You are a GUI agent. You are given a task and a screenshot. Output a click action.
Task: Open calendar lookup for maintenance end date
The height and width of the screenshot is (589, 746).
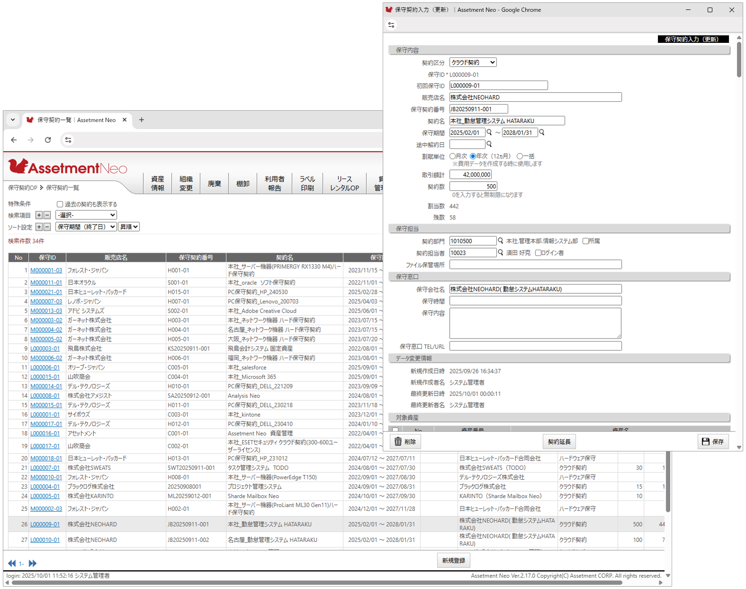(542, 133)
